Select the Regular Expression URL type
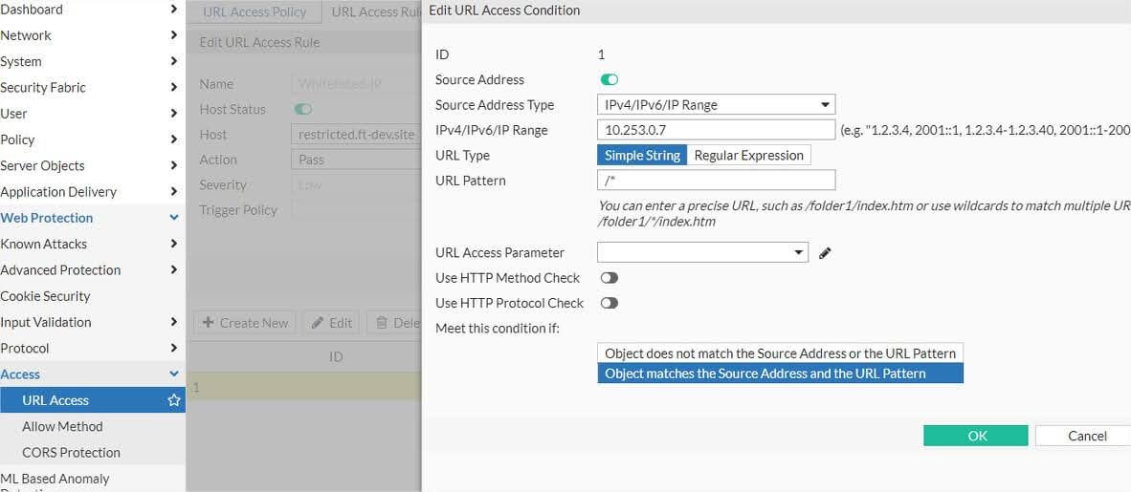The image size is (1131, 492). point(748,155)
